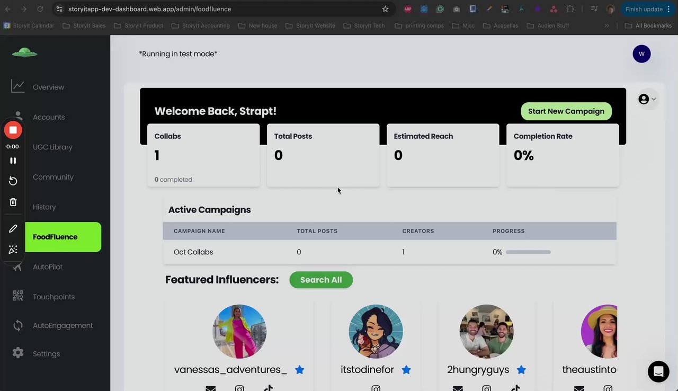Open the Grammarly extension icon
The width and height of the screenshot is (678, 391).
(440, 9)
